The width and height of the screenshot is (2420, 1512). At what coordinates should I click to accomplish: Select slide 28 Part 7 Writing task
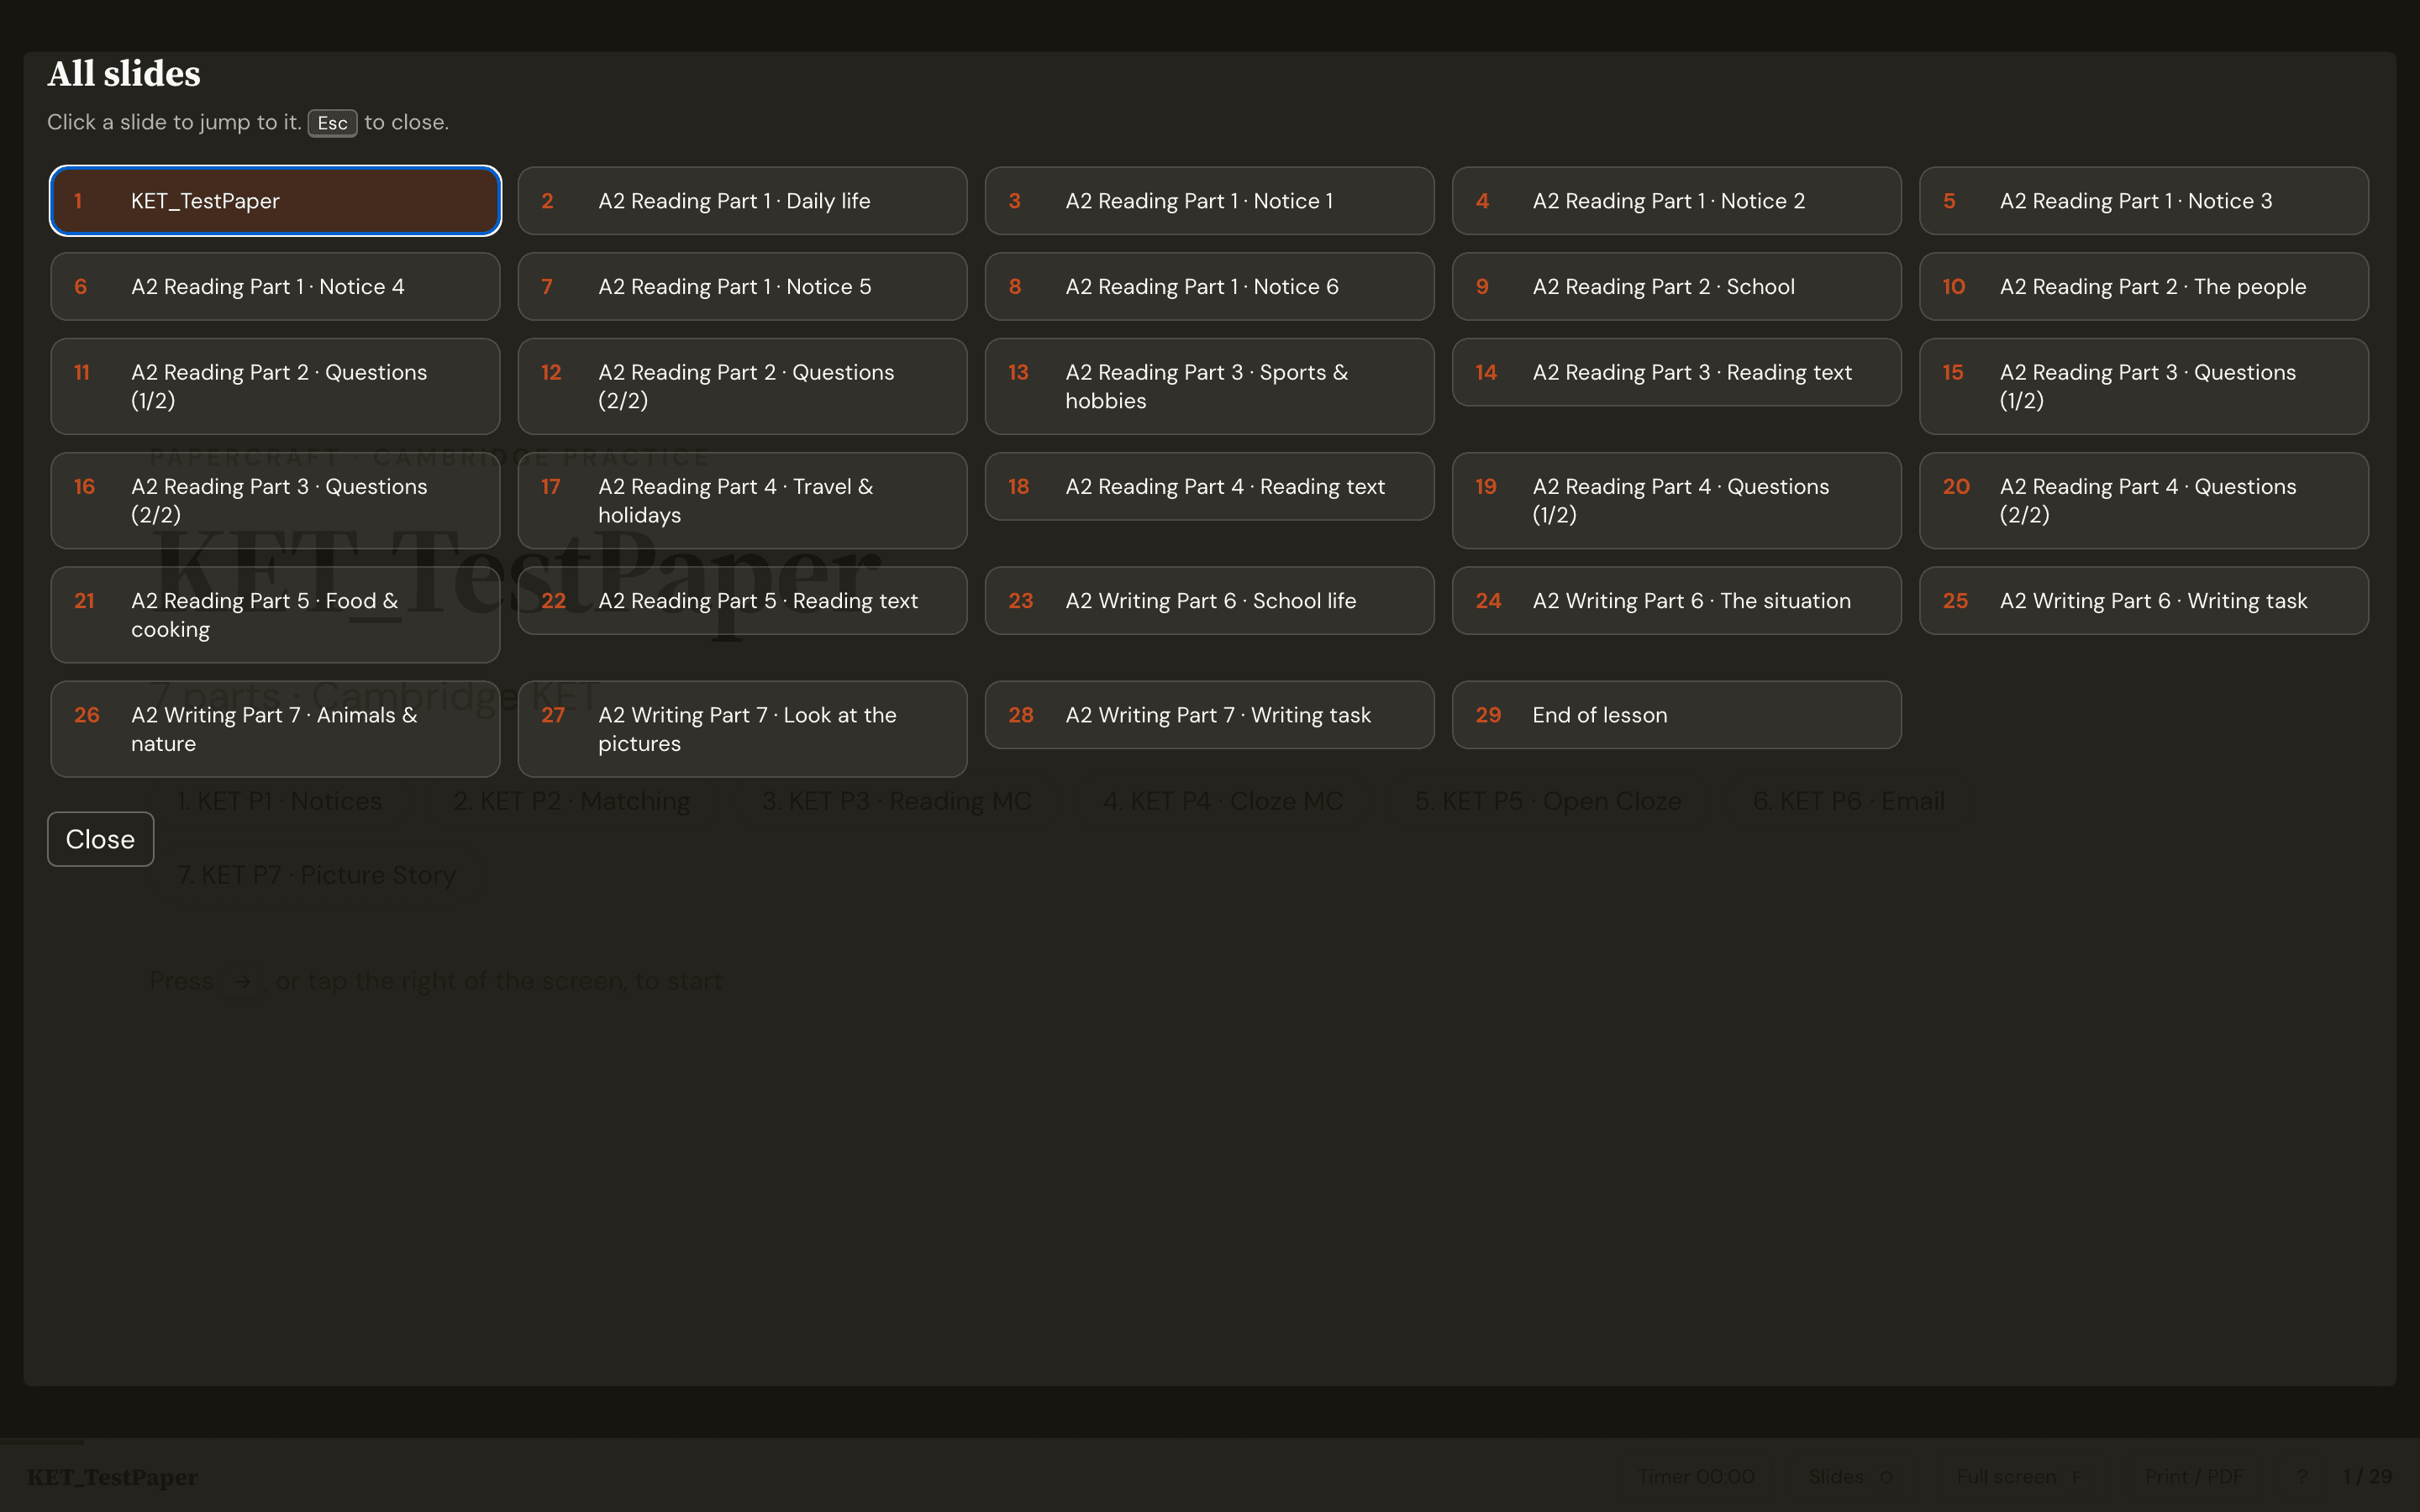click(x=1209, y=715)
